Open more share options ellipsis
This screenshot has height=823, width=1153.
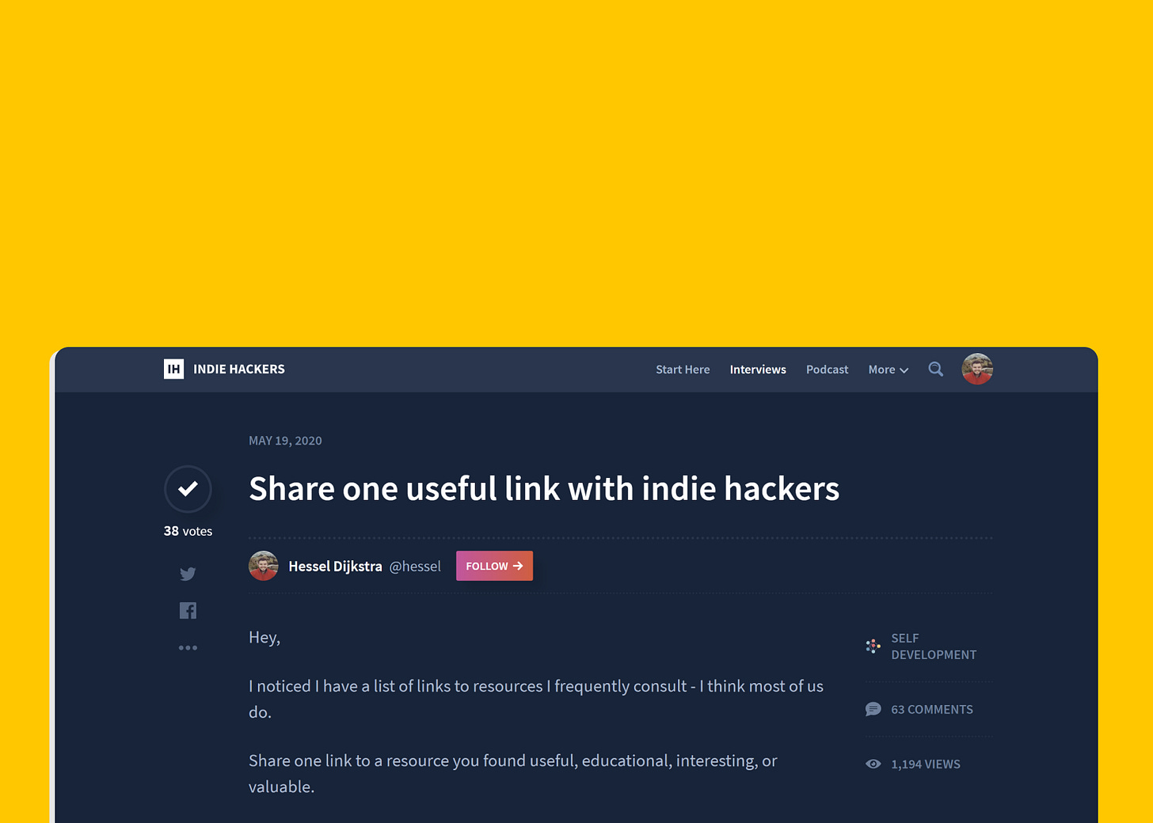coord(188,647)
